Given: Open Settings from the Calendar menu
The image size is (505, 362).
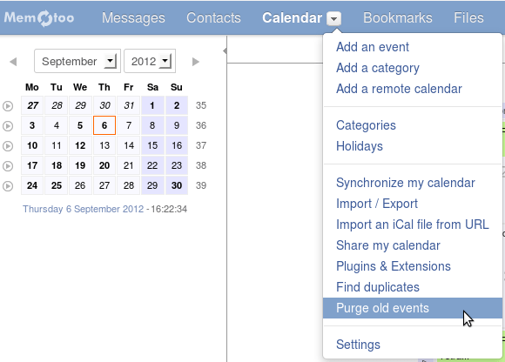Looking at the screenshot, I should 358,345.
